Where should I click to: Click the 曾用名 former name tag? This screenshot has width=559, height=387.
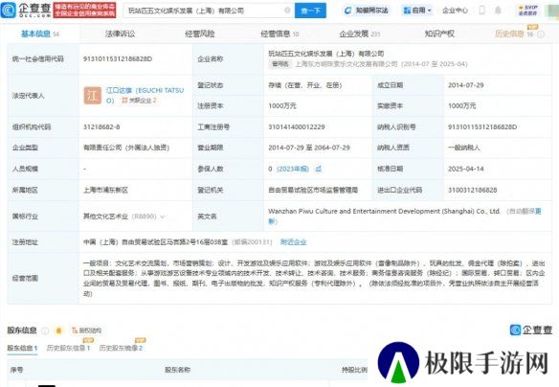tap(280, 64)
